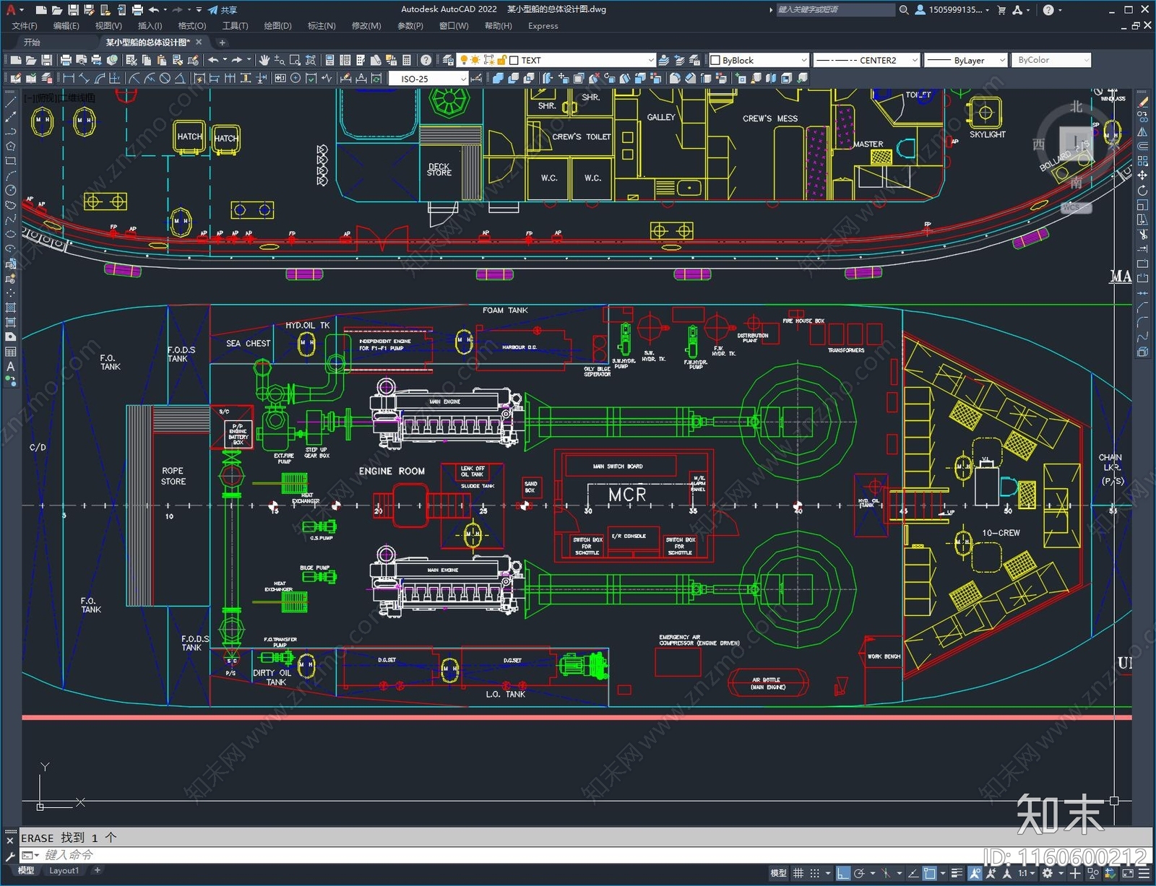This screenshot has height=886, width=1156.
Task: Click the Erase tool in right toolbar
Action: tap(1142, 102)
